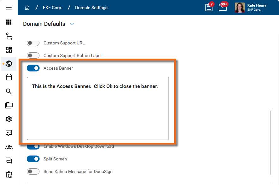Open the apps grid icon
This screenshot has width=279, height=185.
click(x=9, y=22)
